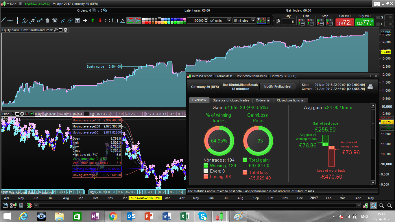Select the text annotation tool

[x=77, y=21]
